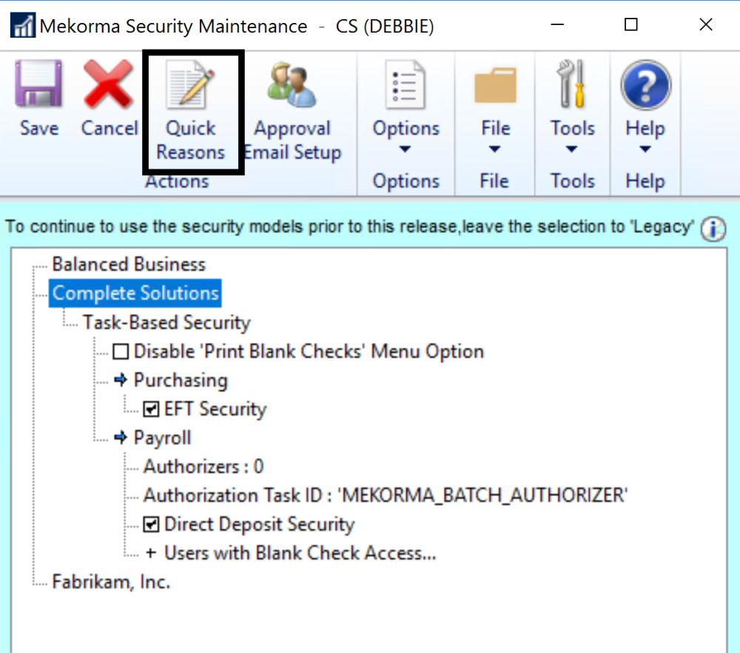Click the Tools wrench icon
Image resolution: width=740 pixels, height=653 pixels.
pyautogui.click(x=571, y=85)
